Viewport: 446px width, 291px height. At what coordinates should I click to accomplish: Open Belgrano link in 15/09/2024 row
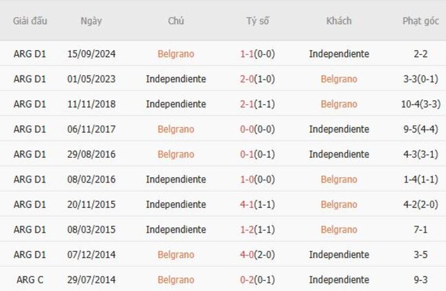[176, 54]
